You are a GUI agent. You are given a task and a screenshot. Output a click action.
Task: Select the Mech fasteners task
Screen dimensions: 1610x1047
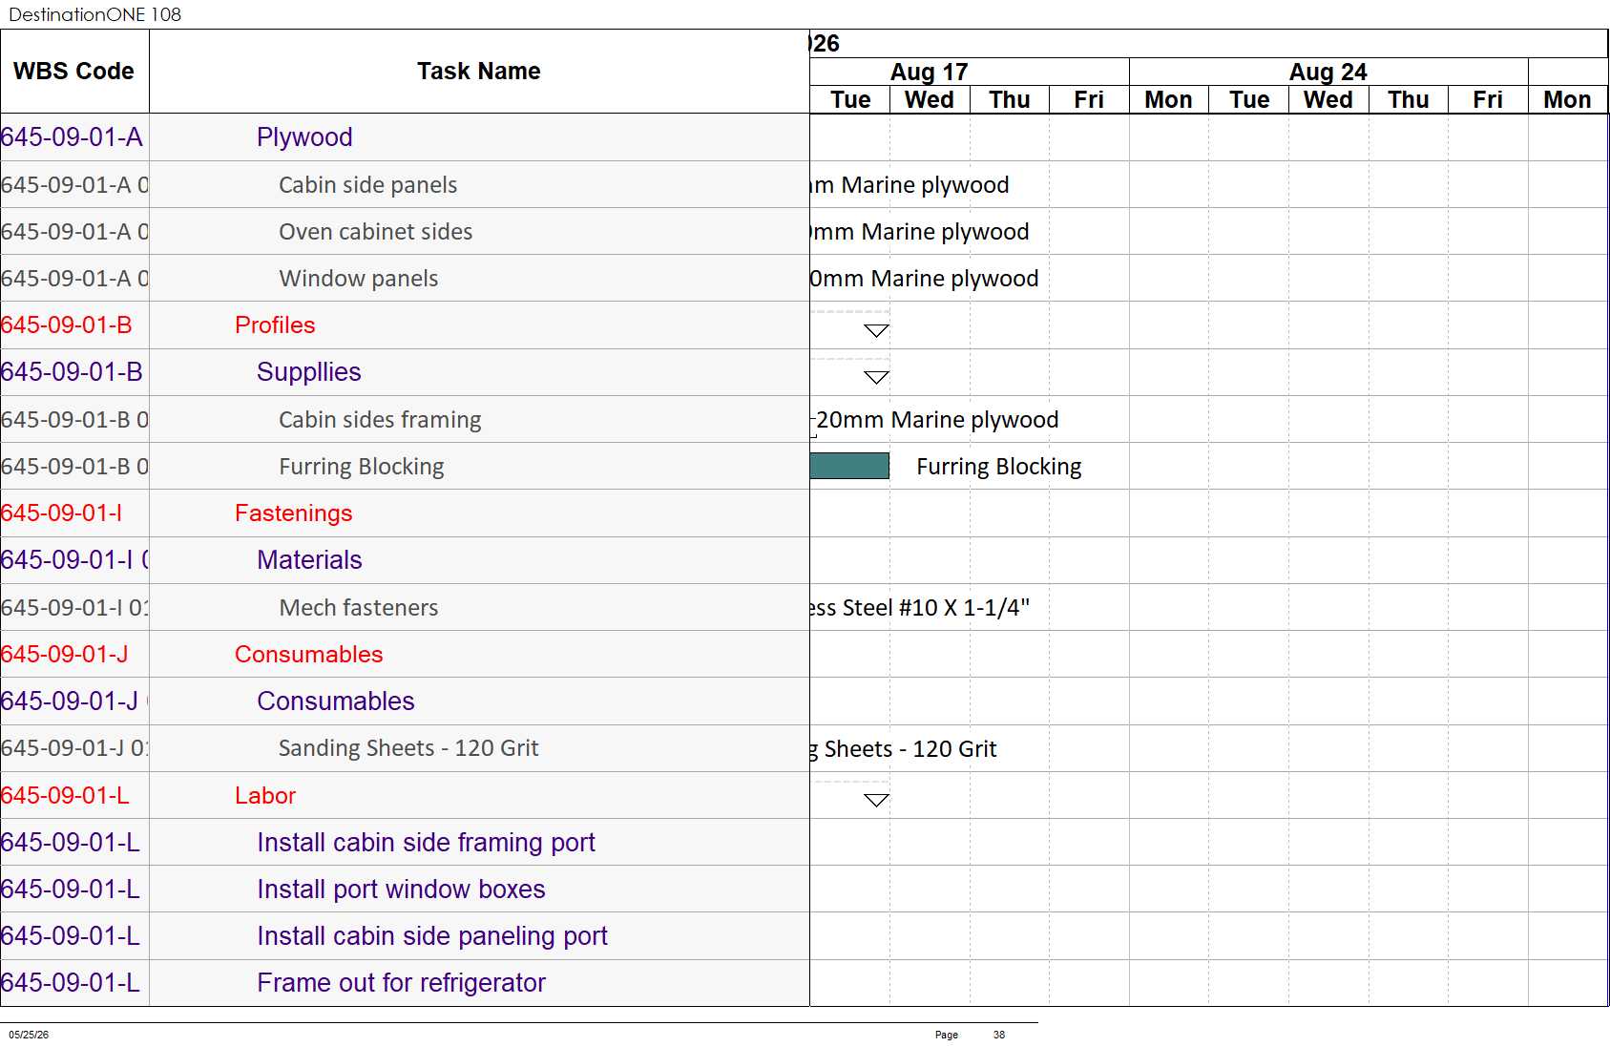pyautogui.click(x=358, y=608)
